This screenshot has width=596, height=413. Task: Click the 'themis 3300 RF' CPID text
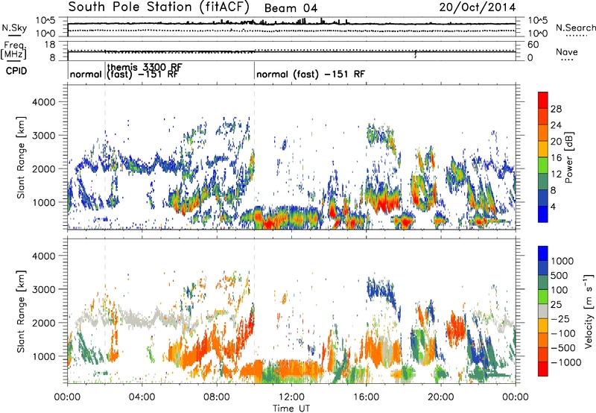(x=145, y=67)
